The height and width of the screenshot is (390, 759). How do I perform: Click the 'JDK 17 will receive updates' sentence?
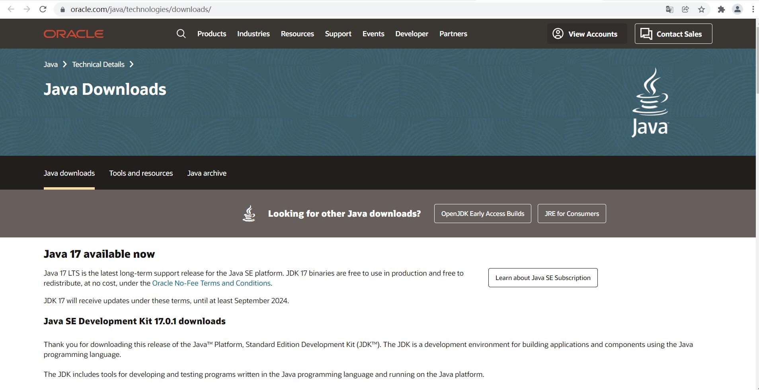coord(166,301)
